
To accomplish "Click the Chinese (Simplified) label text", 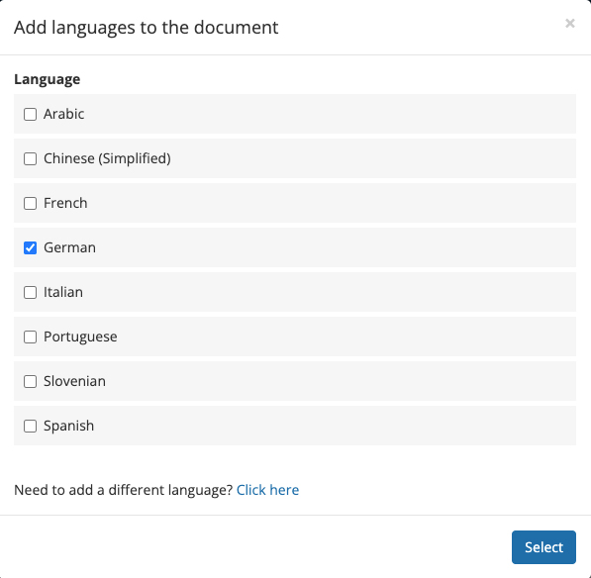I will 107,158.
